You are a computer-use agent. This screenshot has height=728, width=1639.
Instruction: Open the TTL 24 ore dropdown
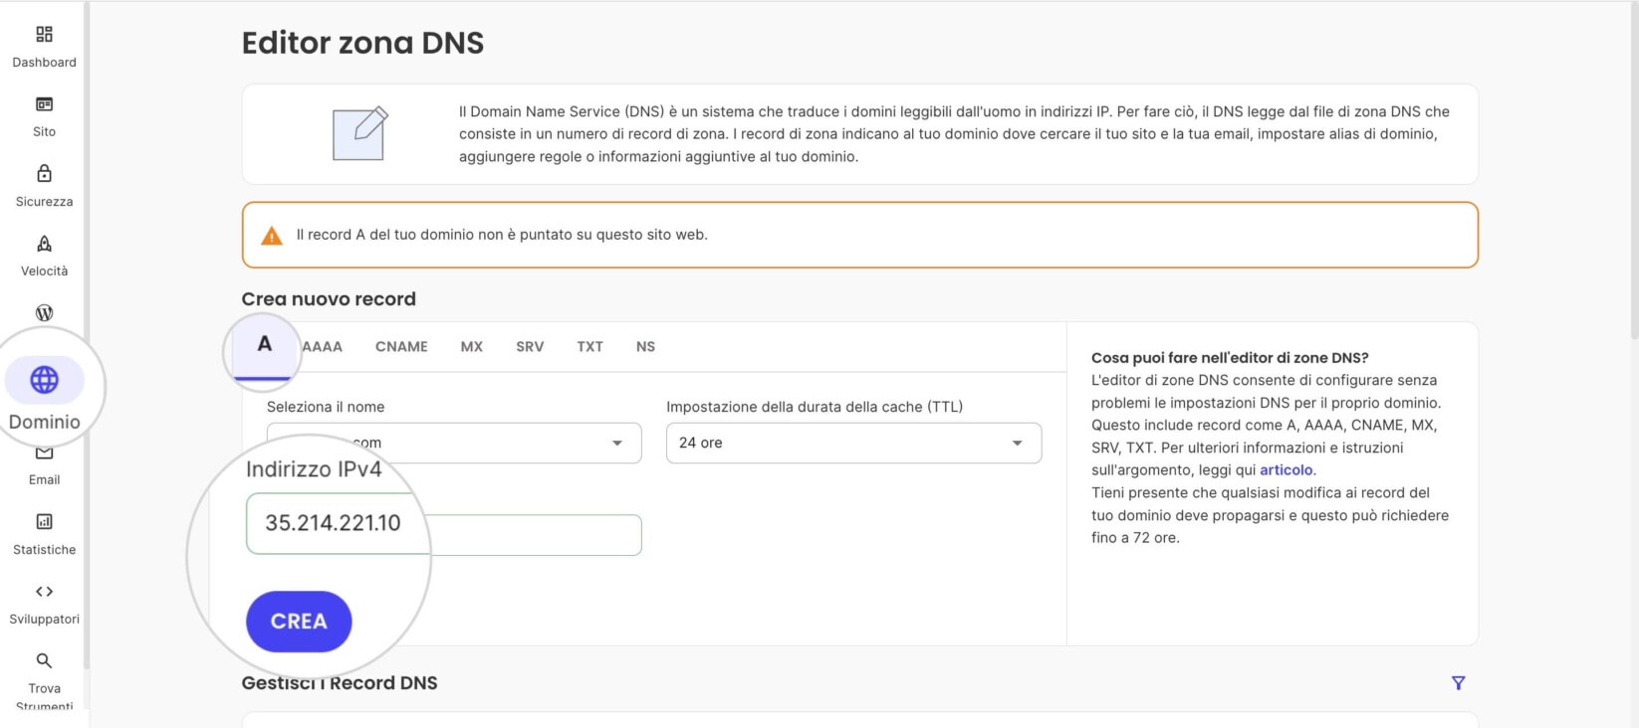tap(853, 444)
